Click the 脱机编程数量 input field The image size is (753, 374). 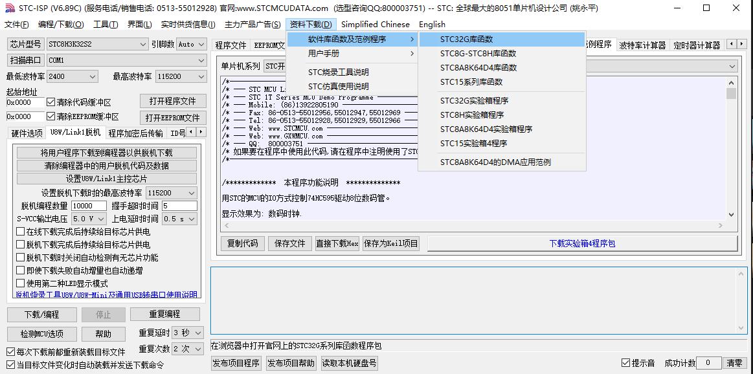90,206
